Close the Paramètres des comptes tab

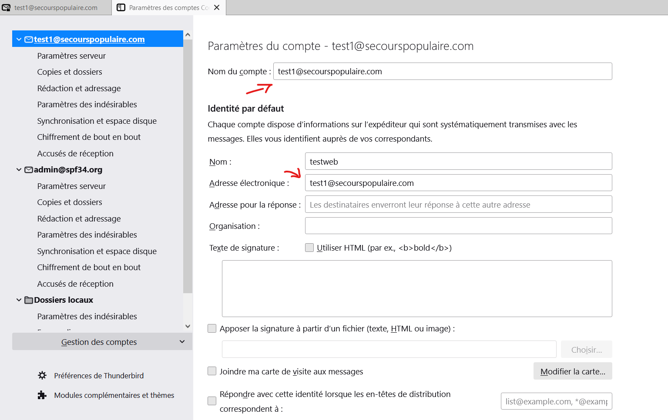pos(217,8)
